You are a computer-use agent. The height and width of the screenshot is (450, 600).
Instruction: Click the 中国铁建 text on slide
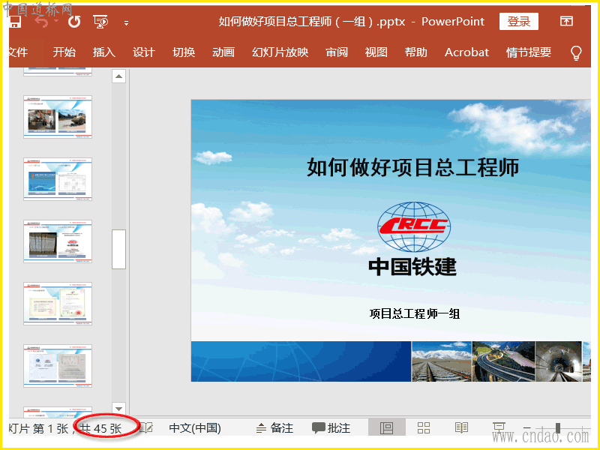point(413,267)
